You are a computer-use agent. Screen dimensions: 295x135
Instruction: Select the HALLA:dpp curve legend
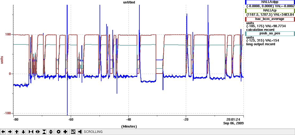pos(270,2)
